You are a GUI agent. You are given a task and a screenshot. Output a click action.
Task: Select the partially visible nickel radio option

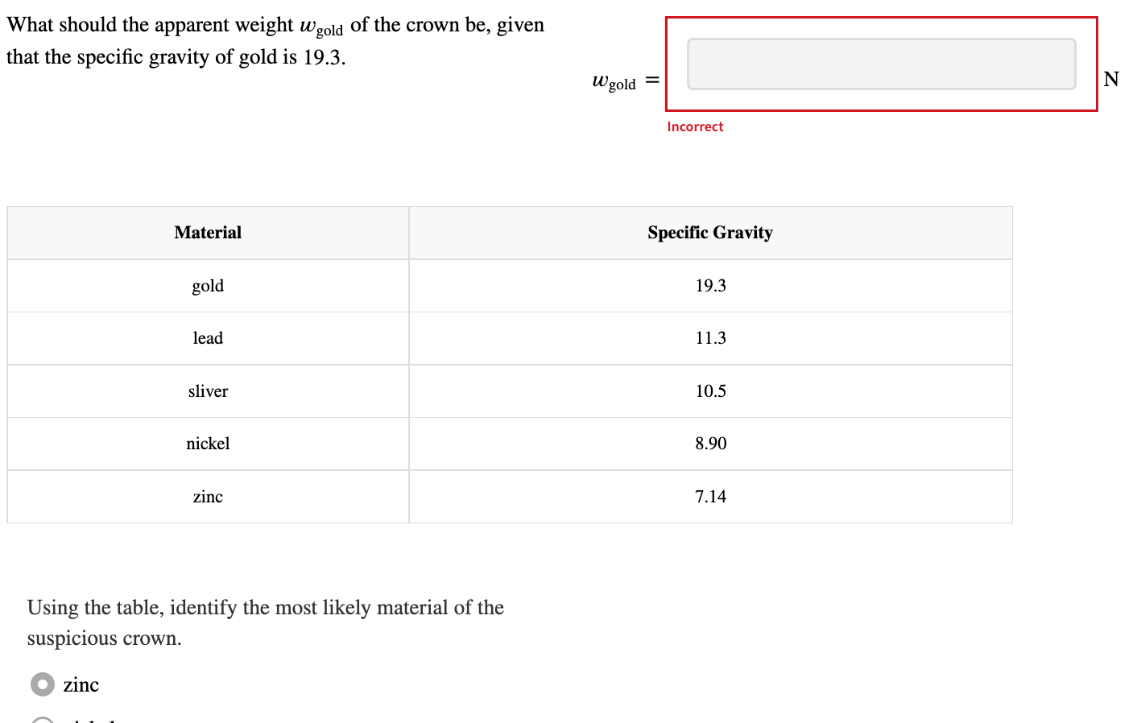pyautogui.click(x=42, y=719)
